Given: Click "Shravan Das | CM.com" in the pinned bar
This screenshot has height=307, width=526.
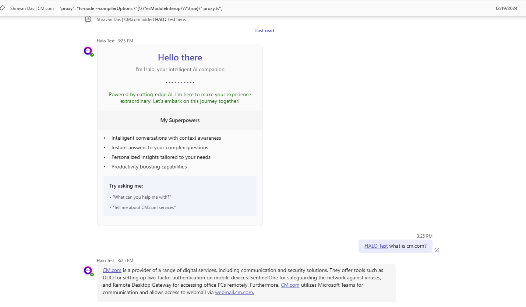Looking at the screenshot, I should 32,8.
